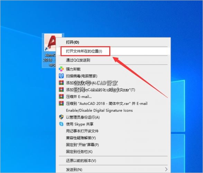Click the Skype icon beside 使用 Skype 共享
Screen dimensions: 203x173
[61, 124]
